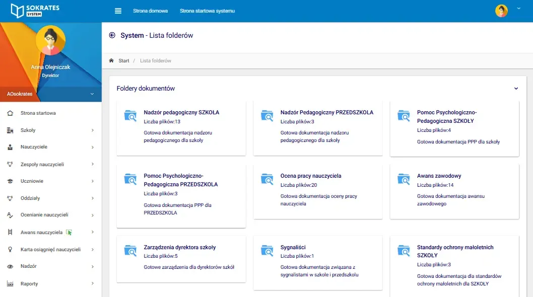Click the back arrow beside System title
Viewport: 533px width, 297px height.
pyautogui.click(x=112, y=35)
